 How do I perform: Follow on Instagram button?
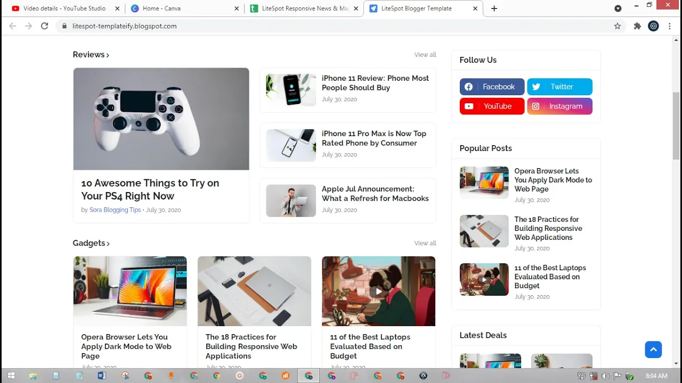pos(559,106)
